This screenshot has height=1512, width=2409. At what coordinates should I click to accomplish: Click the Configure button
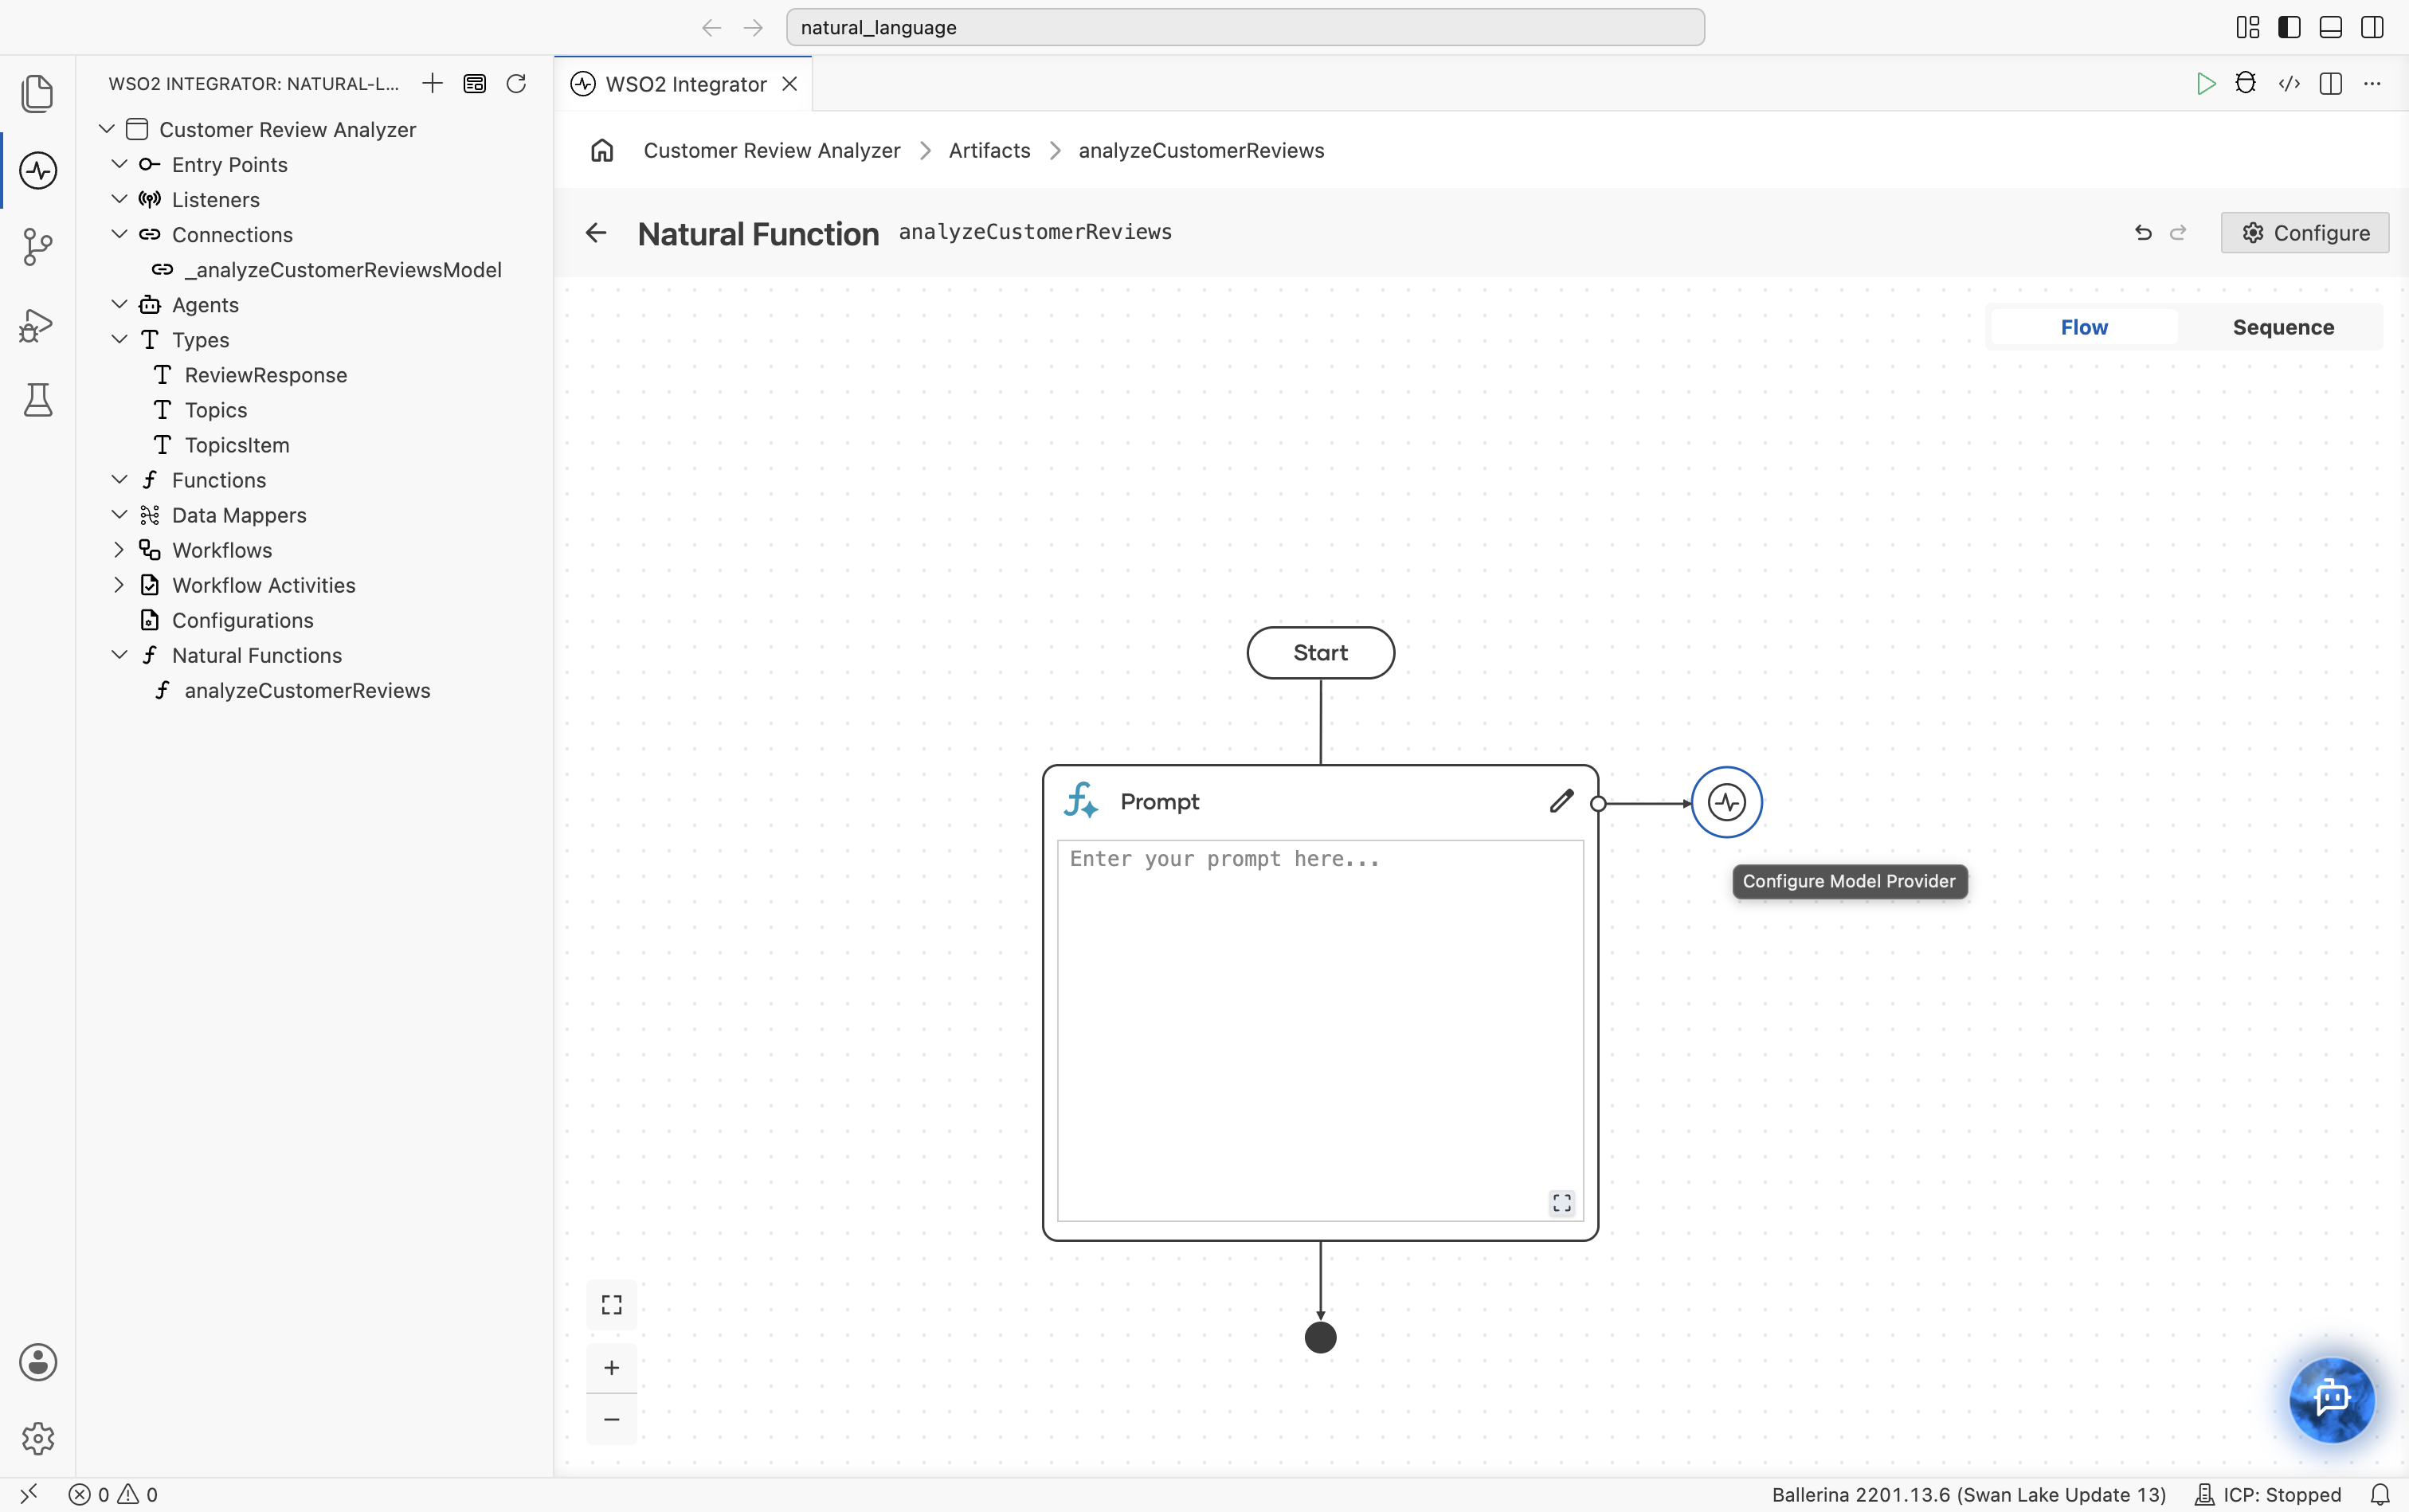click(2305, 232)
